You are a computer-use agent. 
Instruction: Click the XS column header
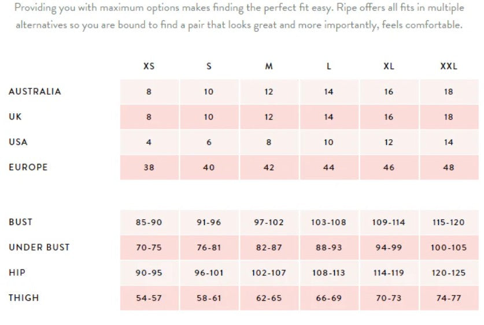149,66
